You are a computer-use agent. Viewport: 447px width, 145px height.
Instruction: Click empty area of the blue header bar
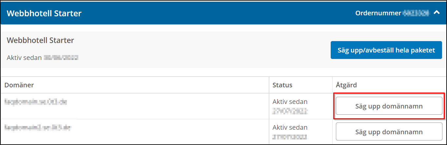(216, 13)
